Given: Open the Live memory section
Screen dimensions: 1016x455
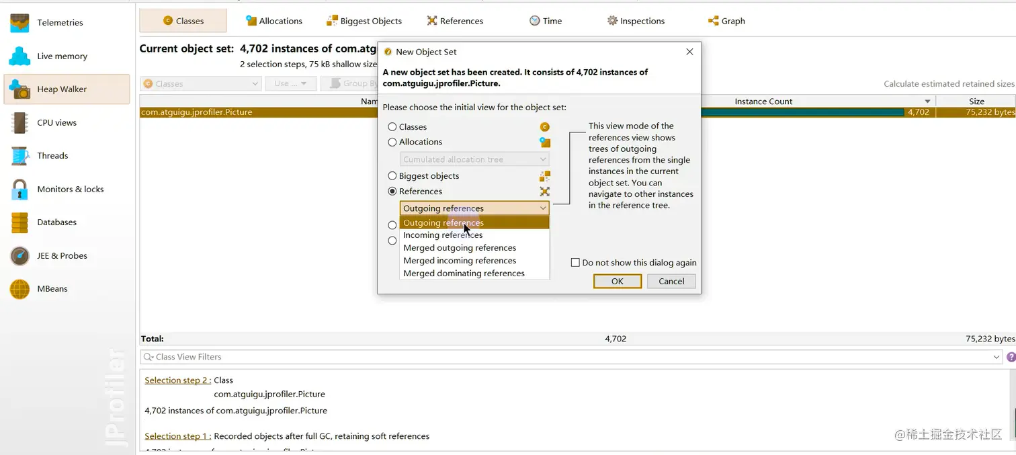Looking at the screenshot, I should tap(66, 56).
